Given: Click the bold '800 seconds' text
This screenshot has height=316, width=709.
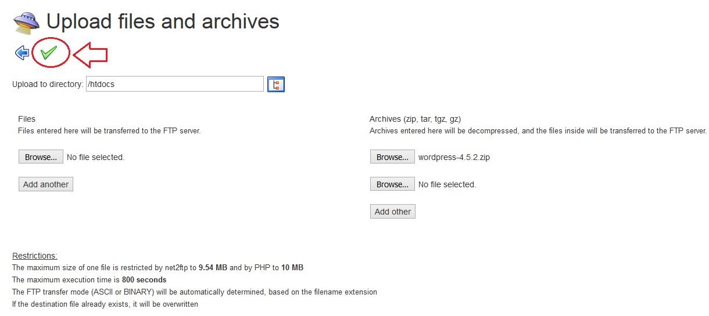Looking at the screenshot, I should click(x=144, y=280).
